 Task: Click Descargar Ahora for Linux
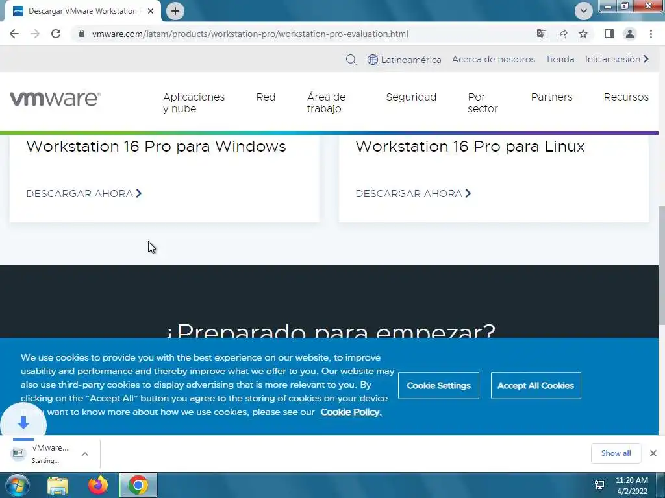pos(413,193)
